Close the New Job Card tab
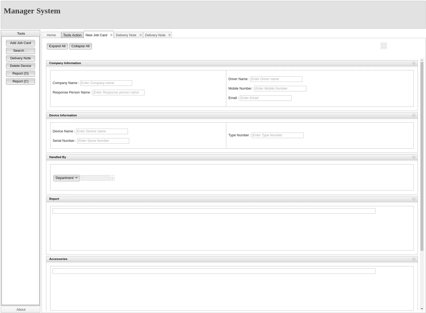 pos(111,35)
